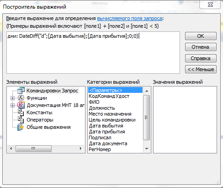
Task: Click the elements tree left scroll arrow
Action: click(x=11, y=148)
